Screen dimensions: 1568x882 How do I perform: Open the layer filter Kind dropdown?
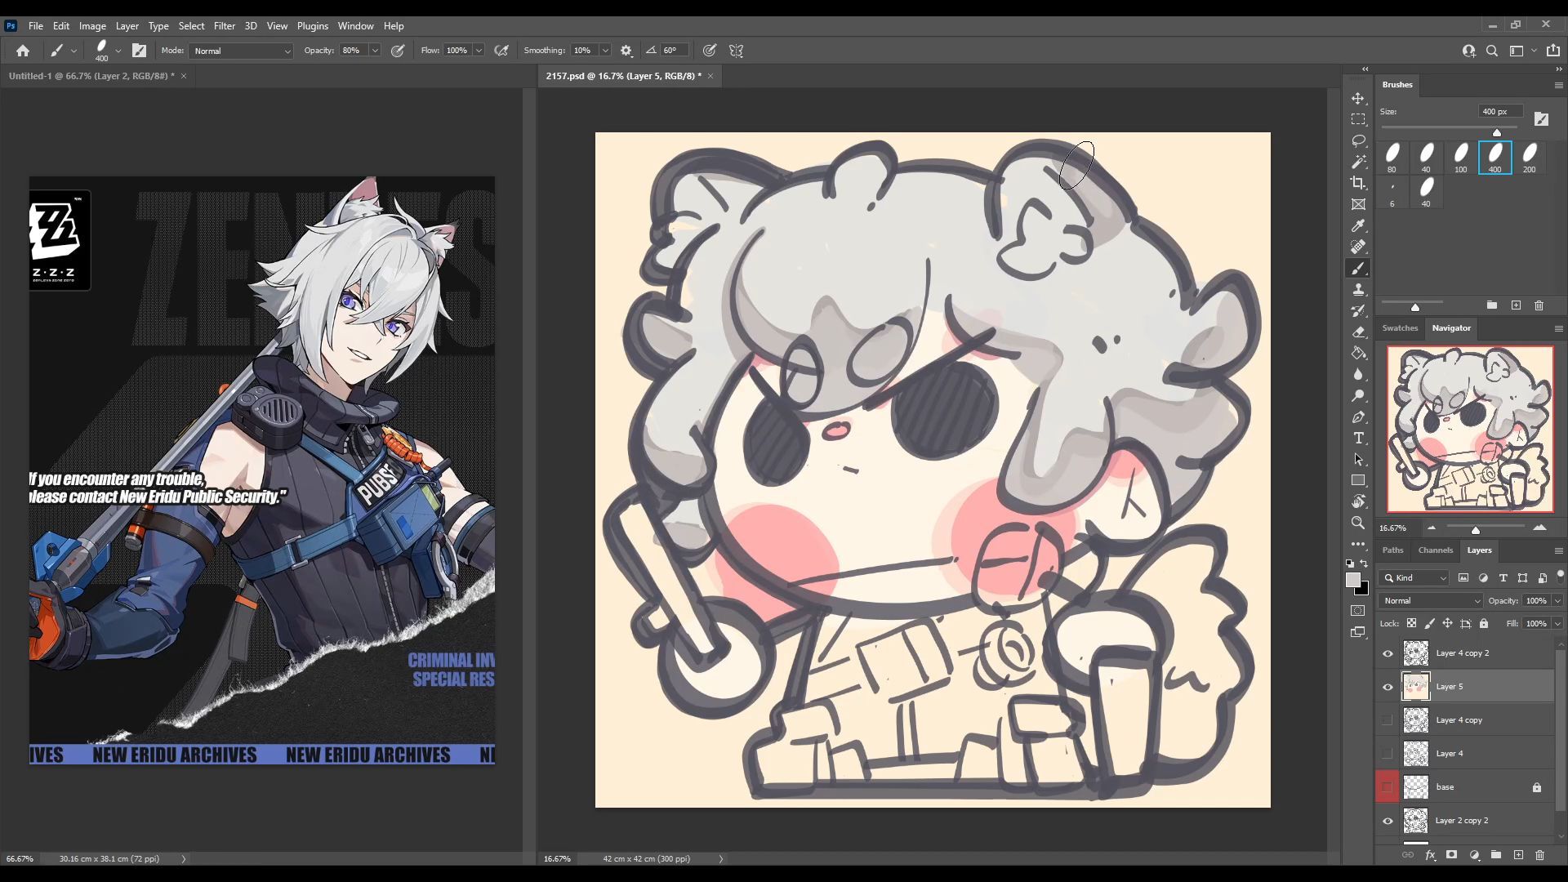(1415, 578)
